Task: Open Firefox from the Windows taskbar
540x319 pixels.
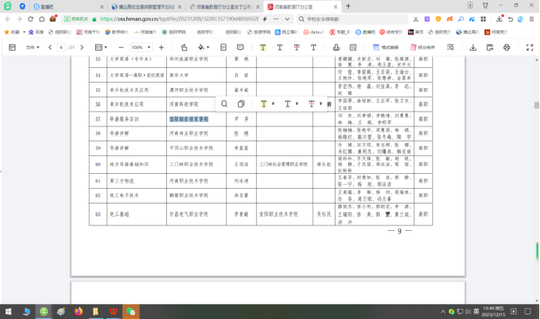Action: [78, 311]
